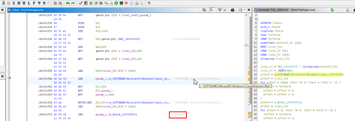
Task: Click 'CHAR local_50 [48];' declaration
Action: pyautogui.click(x=275, y=55)
